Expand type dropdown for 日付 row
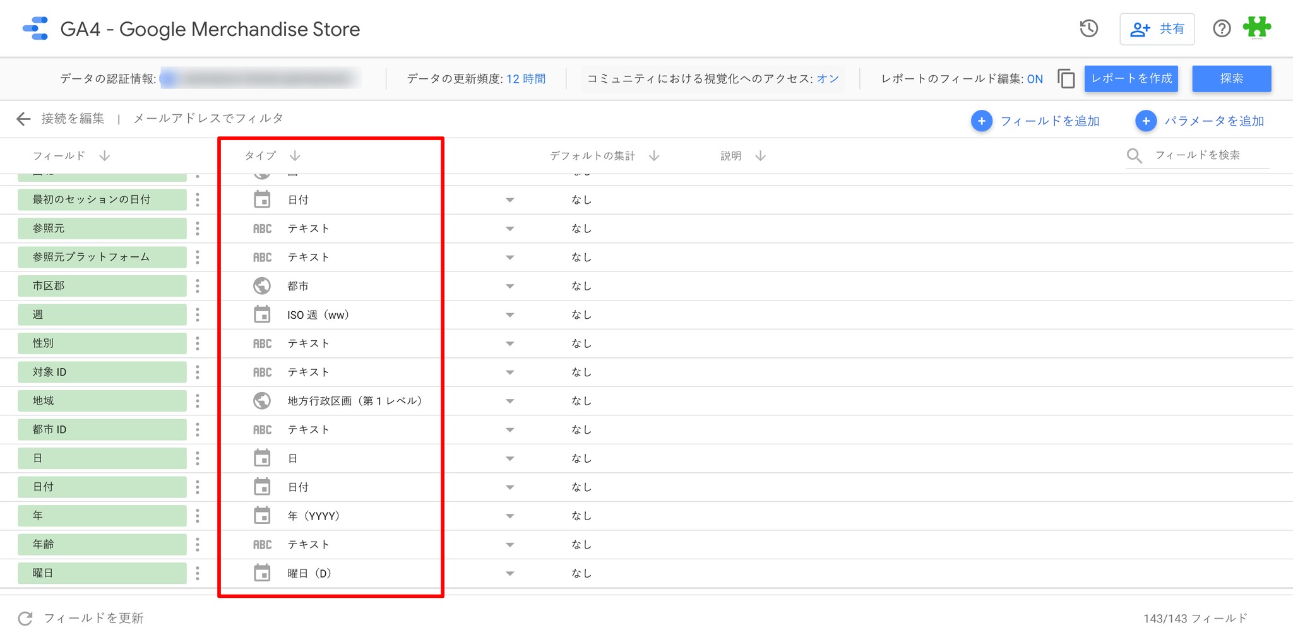Image resolution: width=1293 pixels, height=642 pixels. (x=510, y=487)
